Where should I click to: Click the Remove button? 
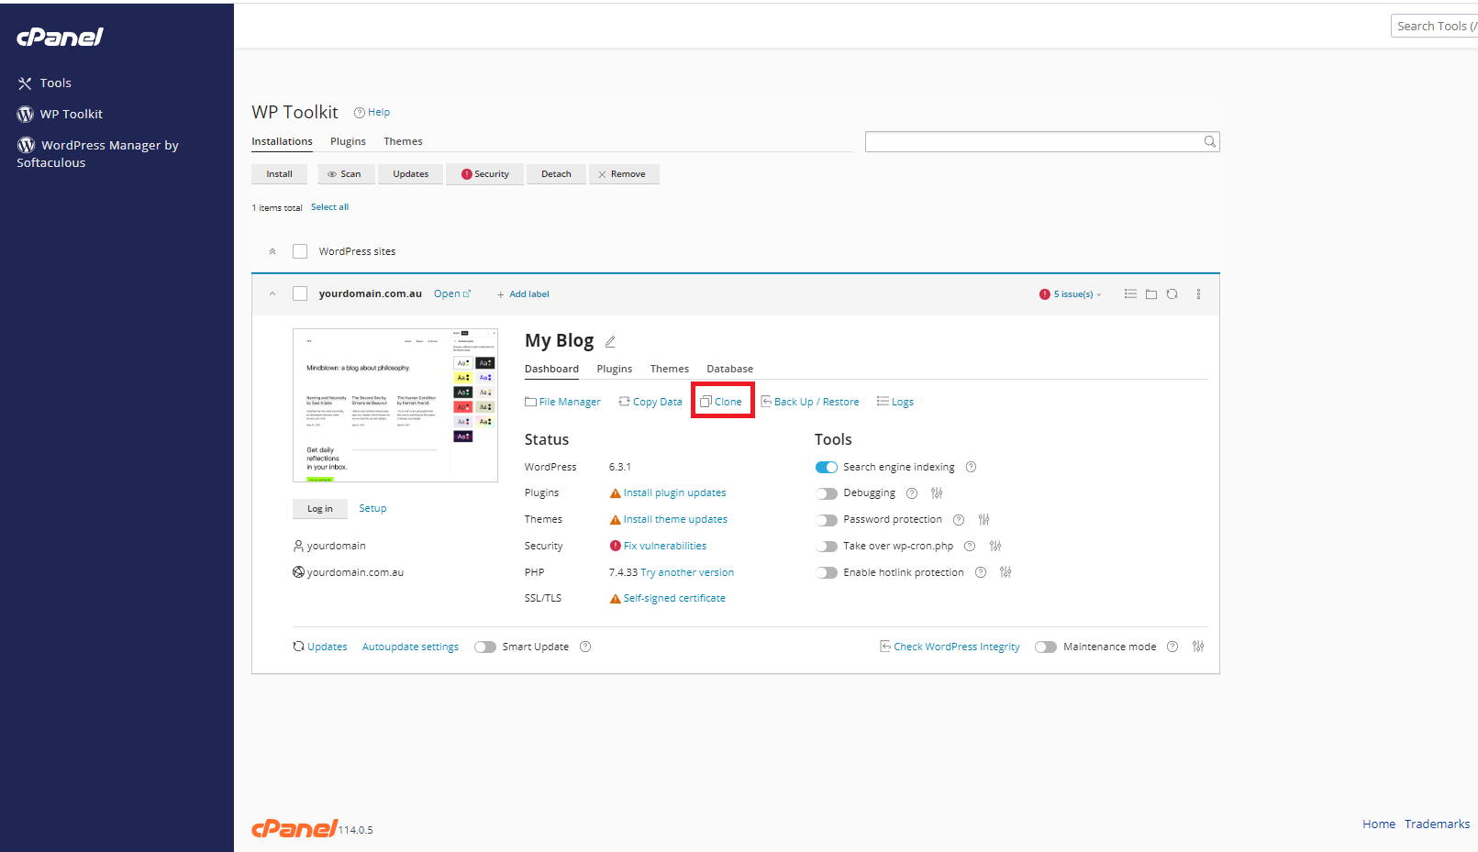[x=624, y=174]
